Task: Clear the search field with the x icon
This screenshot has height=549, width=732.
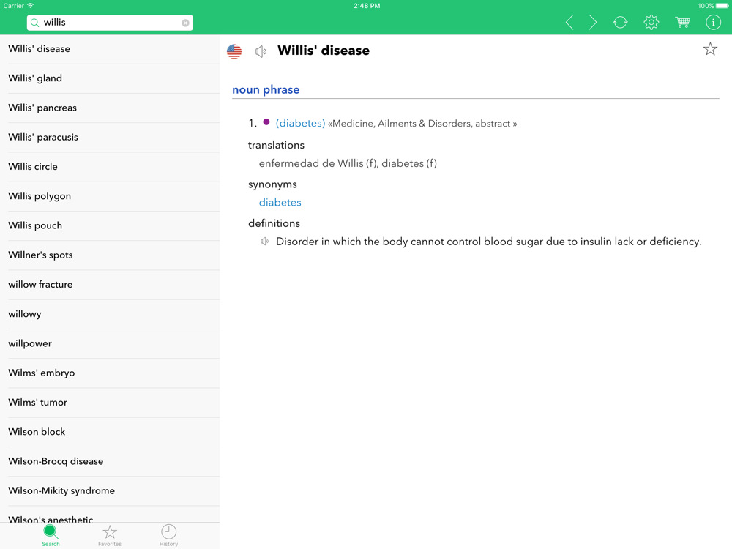Action: 185,23
